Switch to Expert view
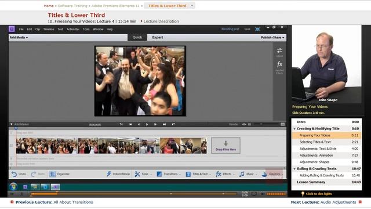Screen dimensions: 371x209 158,37
